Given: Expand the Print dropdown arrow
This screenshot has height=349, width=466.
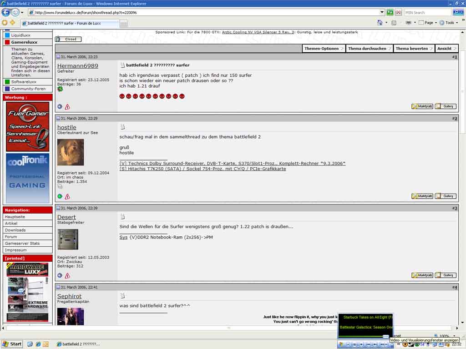Looking at the screenshot, I should (415, 23).
